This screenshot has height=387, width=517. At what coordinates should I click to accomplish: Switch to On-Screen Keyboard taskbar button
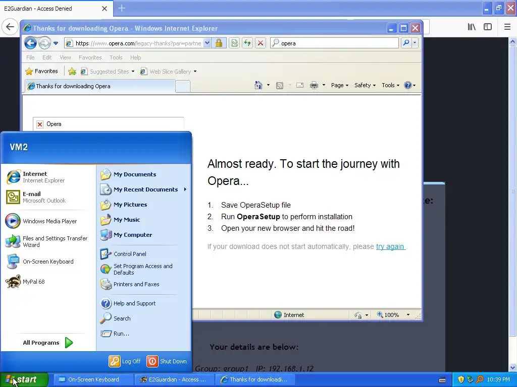(x=93, y=379)
